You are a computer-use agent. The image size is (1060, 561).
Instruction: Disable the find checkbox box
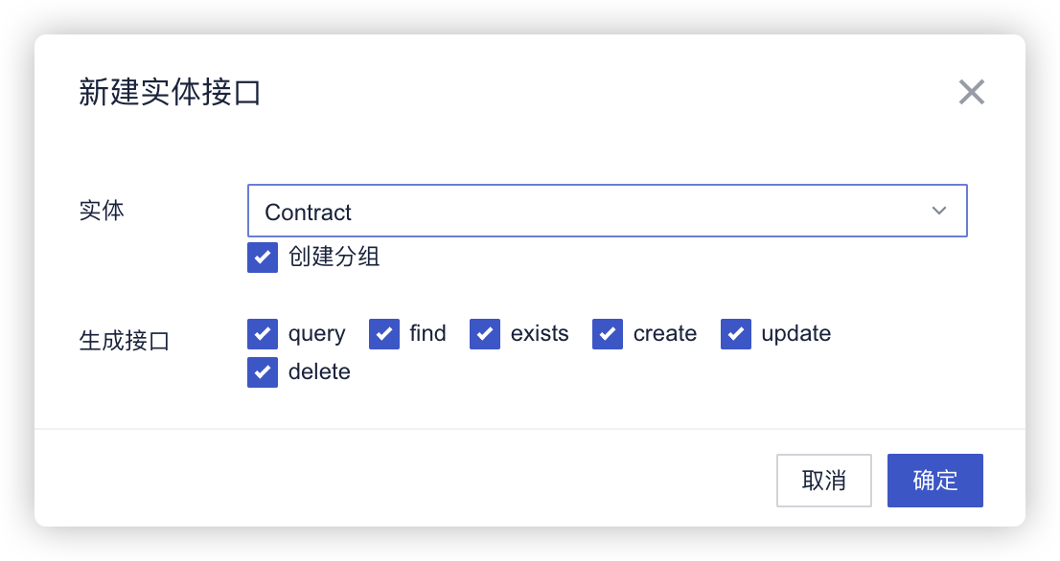pos(384,334)
